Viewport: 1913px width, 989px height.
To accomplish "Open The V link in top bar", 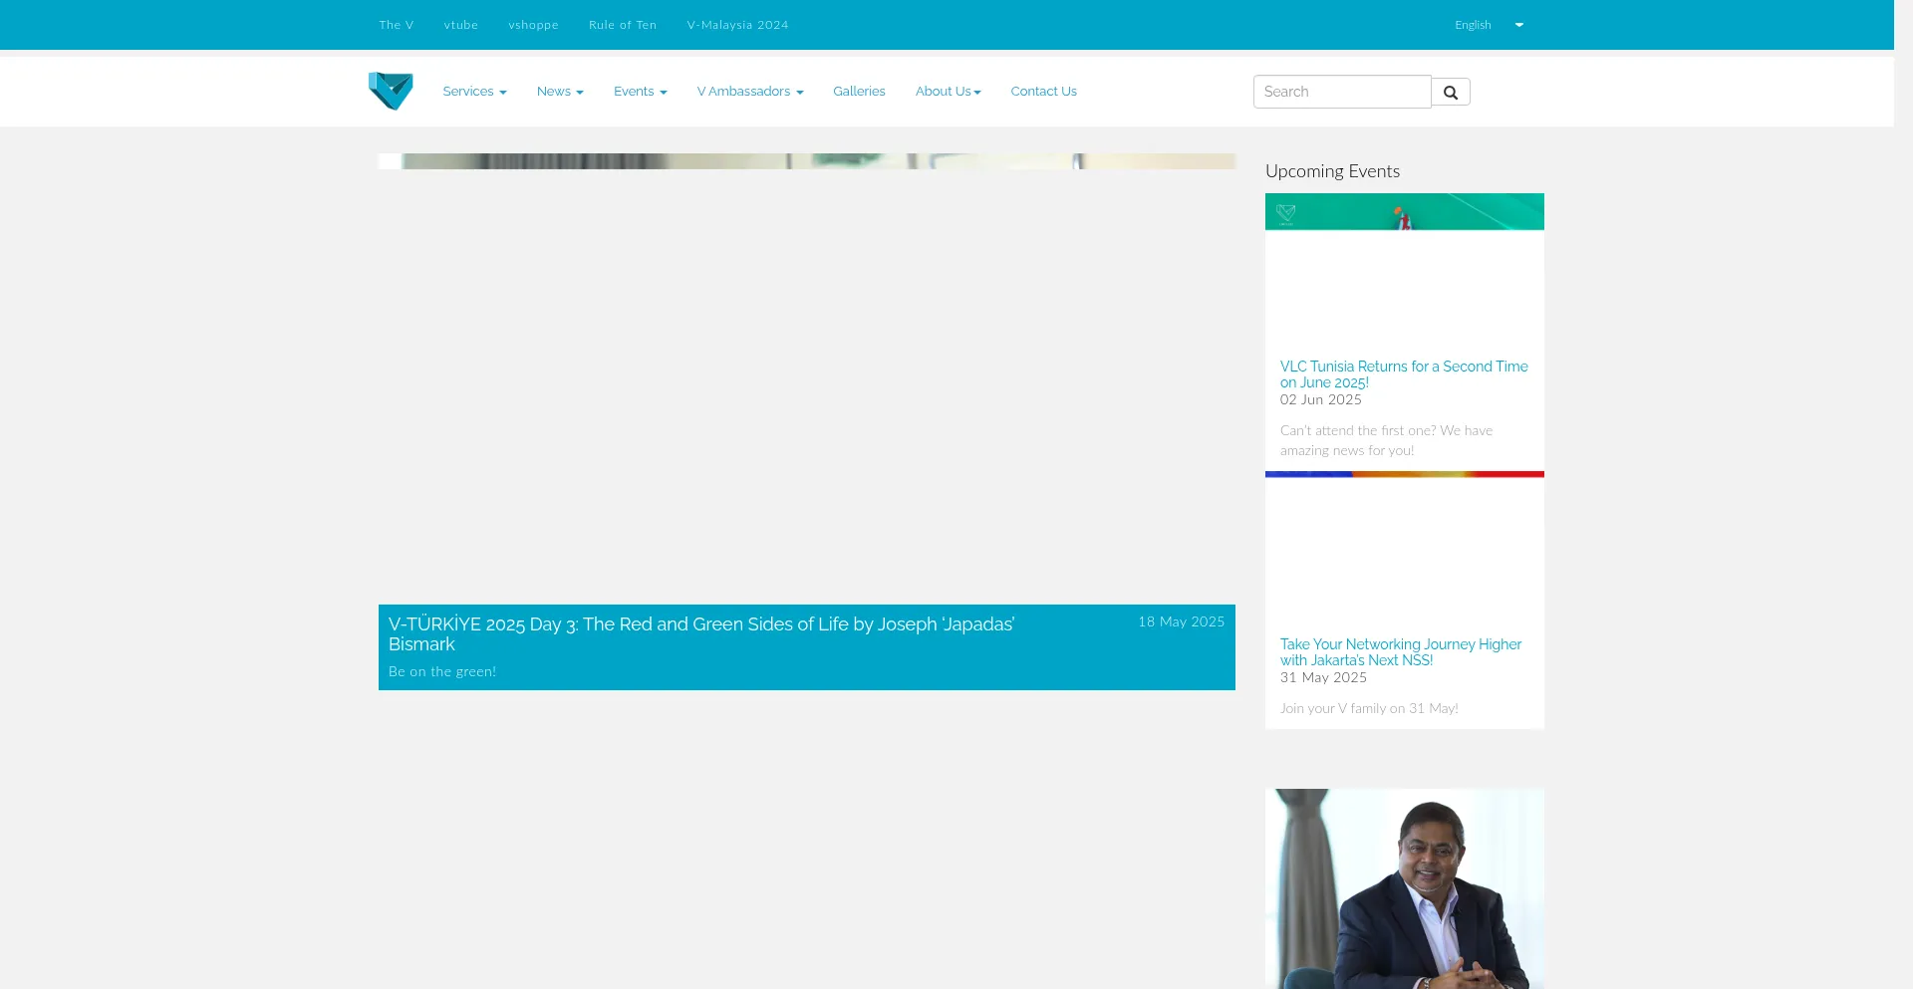I will tap(396, 25).
